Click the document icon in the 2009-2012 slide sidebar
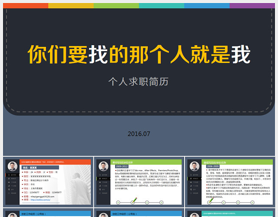278x217 pixels. (100, 175)
